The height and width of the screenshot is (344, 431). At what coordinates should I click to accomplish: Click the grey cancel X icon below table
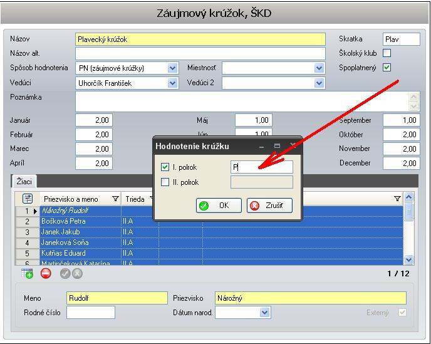[77, 274]
